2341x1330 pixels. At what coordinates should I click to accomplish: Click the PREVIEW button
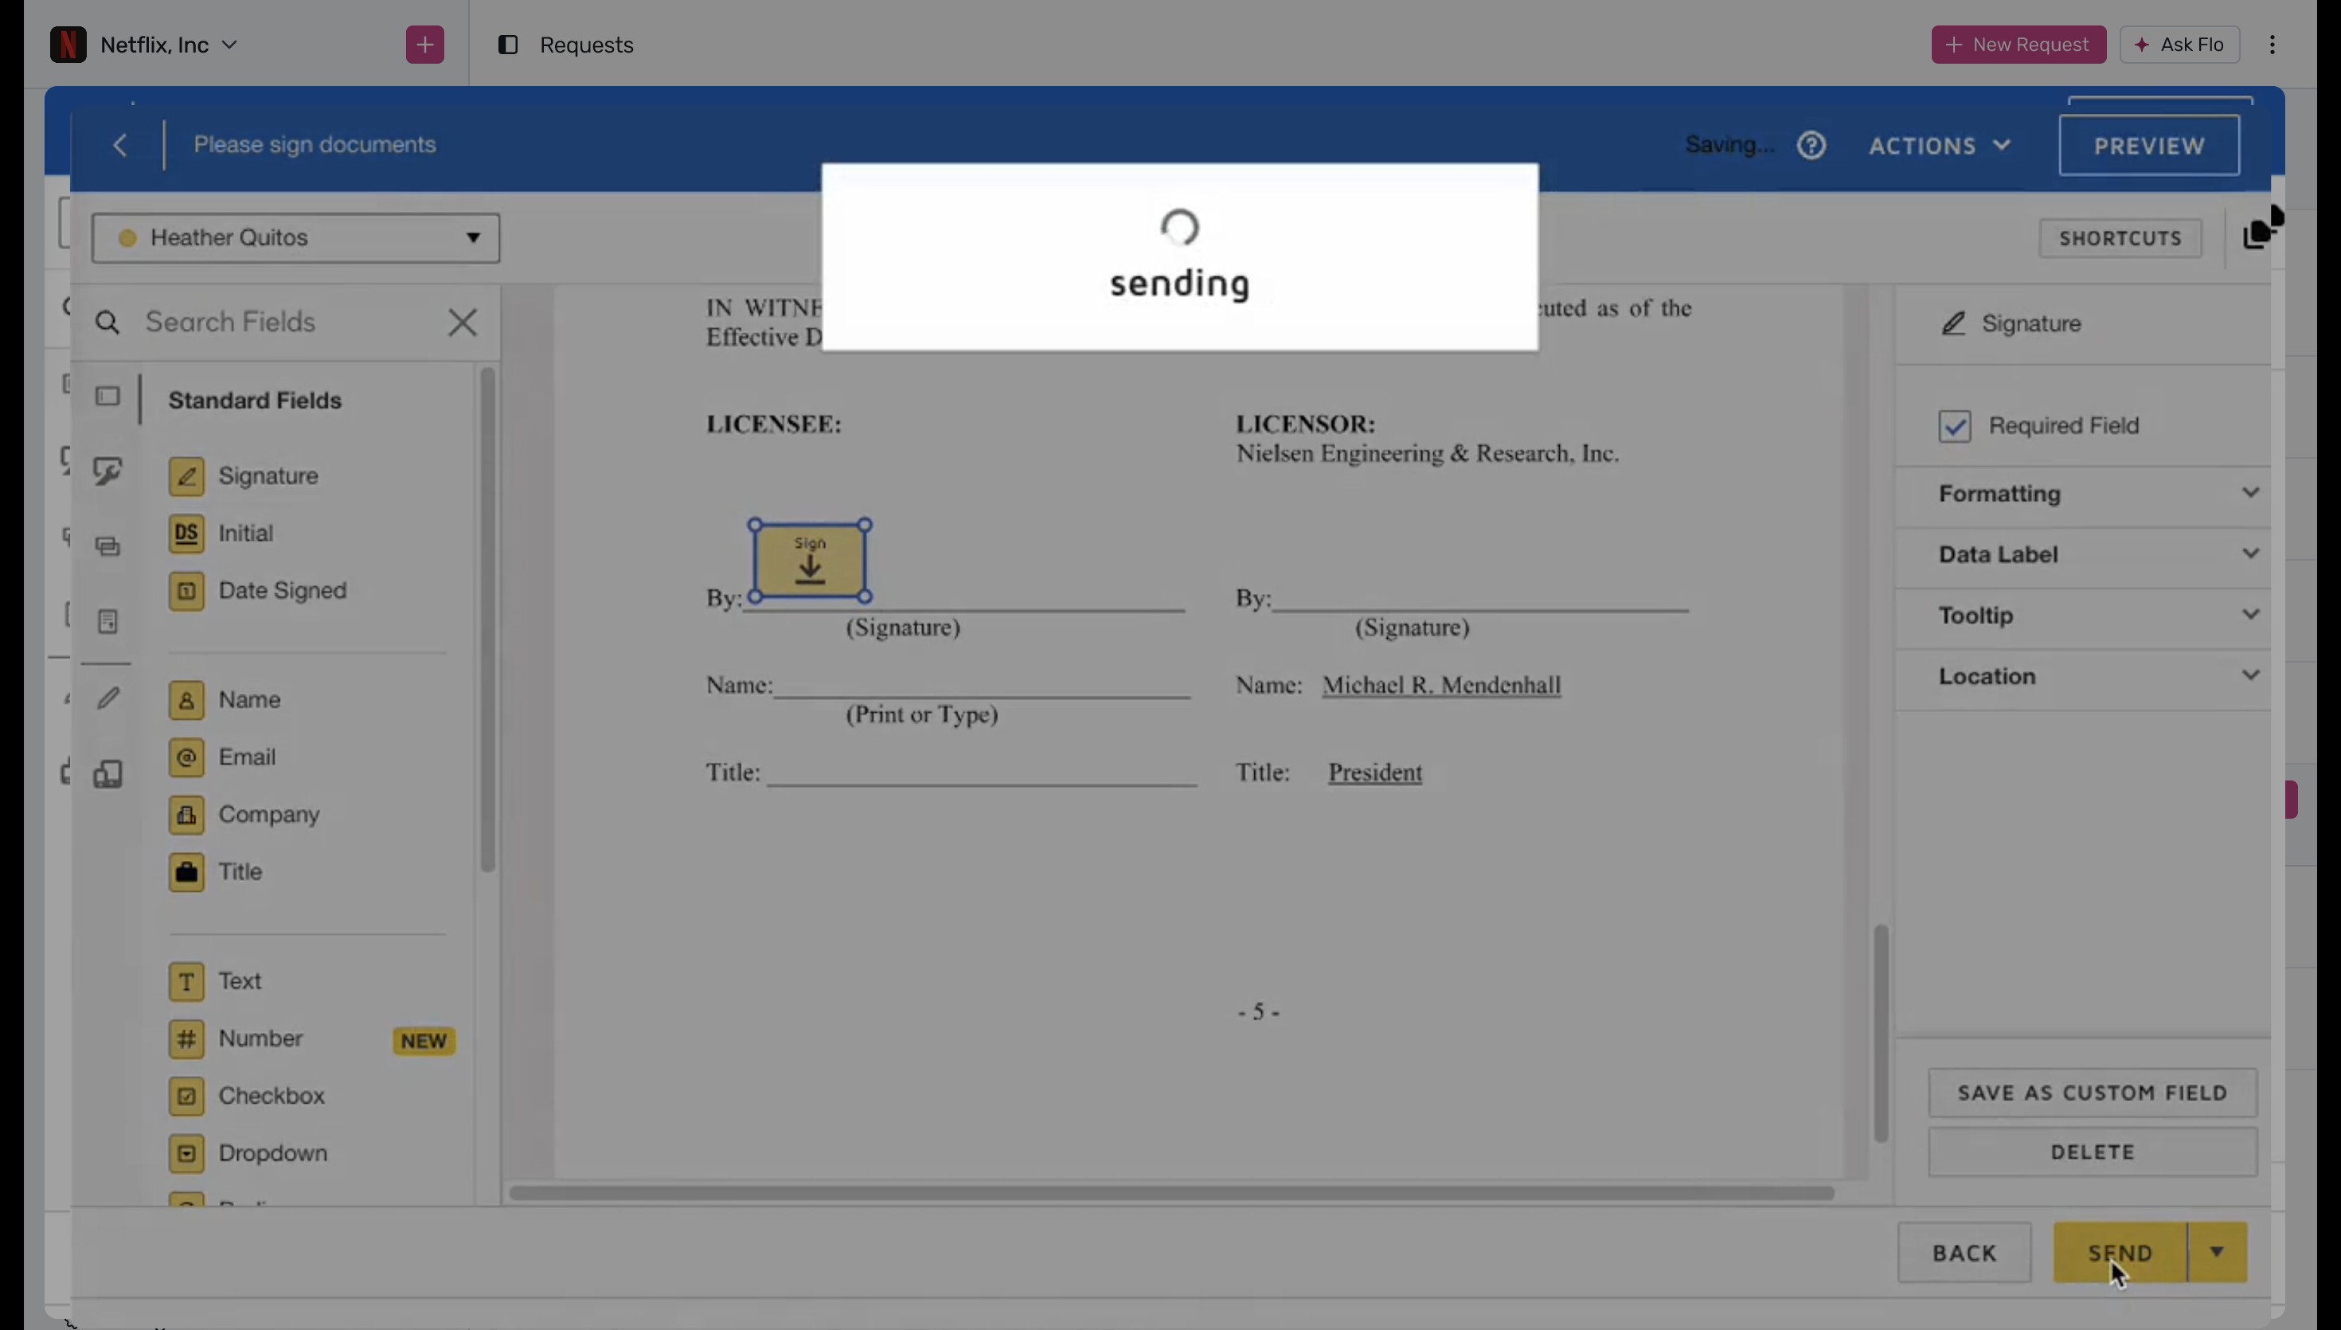click(2149, 145)
